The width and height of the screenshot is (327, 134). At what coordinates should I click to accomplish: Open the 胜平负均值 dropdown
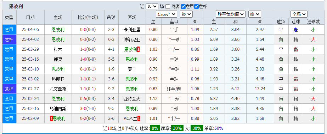(x=230, y=14)
